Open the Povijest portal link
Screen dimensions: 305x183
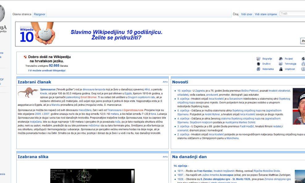coord(289,59)
